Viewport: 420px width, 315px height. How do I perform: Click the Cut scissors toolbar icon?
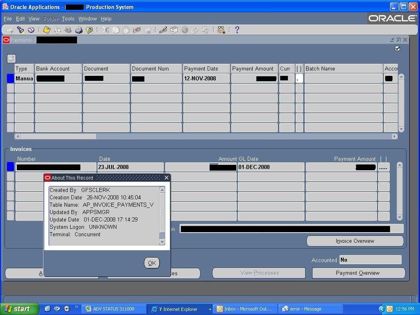pos(105,30)
